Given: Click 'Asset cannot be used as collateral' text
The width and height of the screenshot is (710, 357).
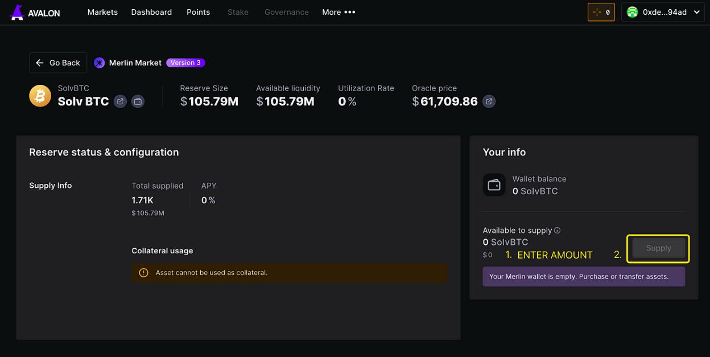Looking at the screenshot, I should [x=212, y=273].
